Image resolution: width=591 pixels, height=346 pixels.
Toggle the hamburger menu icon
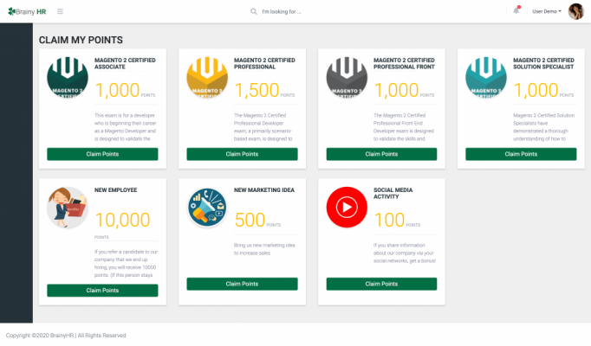pos(61,11)
